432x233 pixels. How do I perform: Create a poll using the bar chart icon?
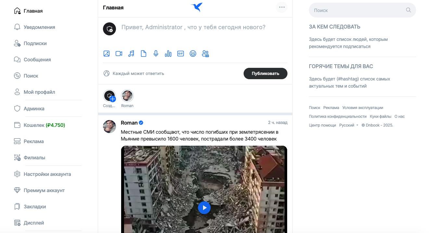(x=168, y=54)
